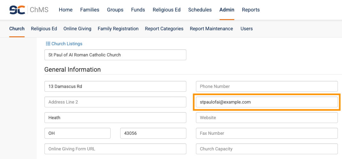Click the email address field
Viewport: 342px width, 159px height.
[267, 102]
